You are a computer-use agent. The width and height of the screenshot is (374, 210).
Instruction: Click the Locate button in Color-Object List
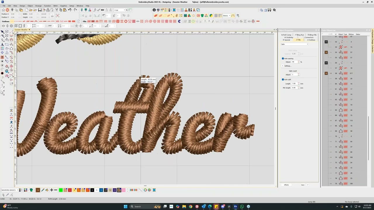(330, 34)
